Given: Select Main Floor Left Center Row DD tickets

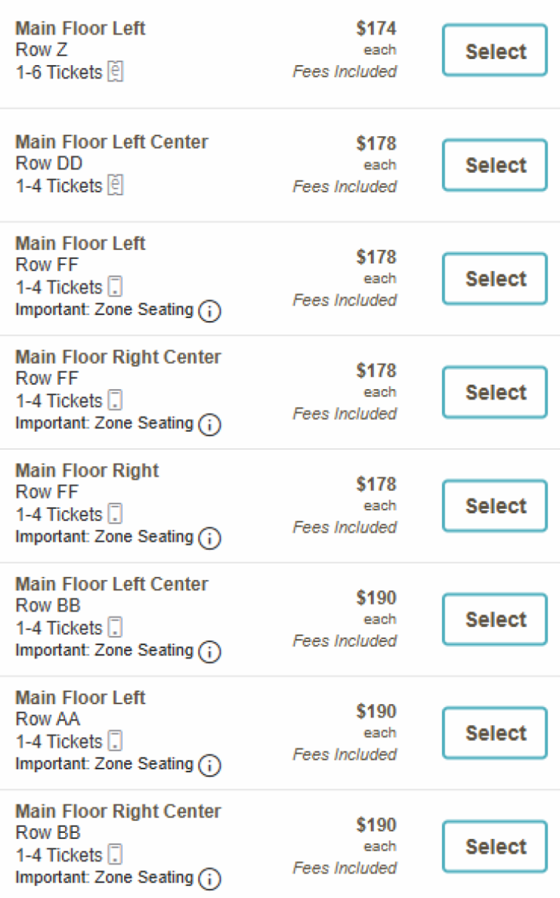Looking at the screenshot, I should [495, 165].
